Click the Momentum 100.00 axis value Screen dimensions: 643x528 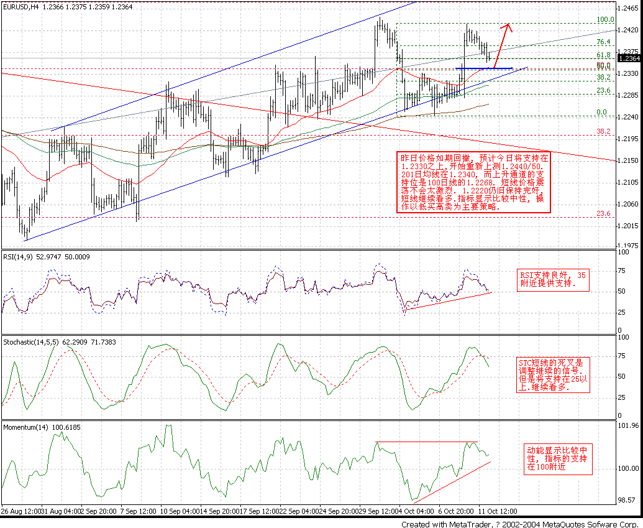coord(628,468)
